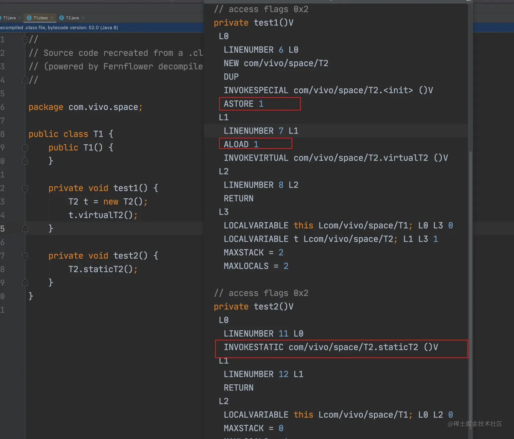Click 'NEW com/vivo/space/T2' instruction

[x=276, y=63]
